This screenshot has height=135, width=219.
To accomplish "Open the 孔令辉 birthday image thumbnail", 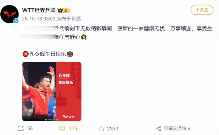I will tap(52, 91).
